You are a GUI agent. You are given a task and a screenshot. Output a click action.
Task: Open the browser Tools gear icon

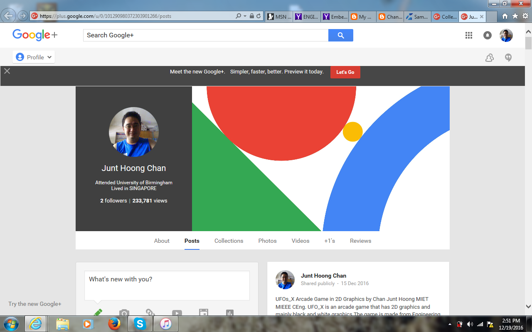525,16
